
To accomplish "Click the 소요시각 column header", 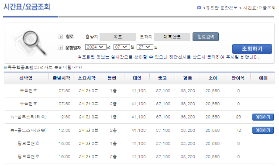I will (86, 78).
